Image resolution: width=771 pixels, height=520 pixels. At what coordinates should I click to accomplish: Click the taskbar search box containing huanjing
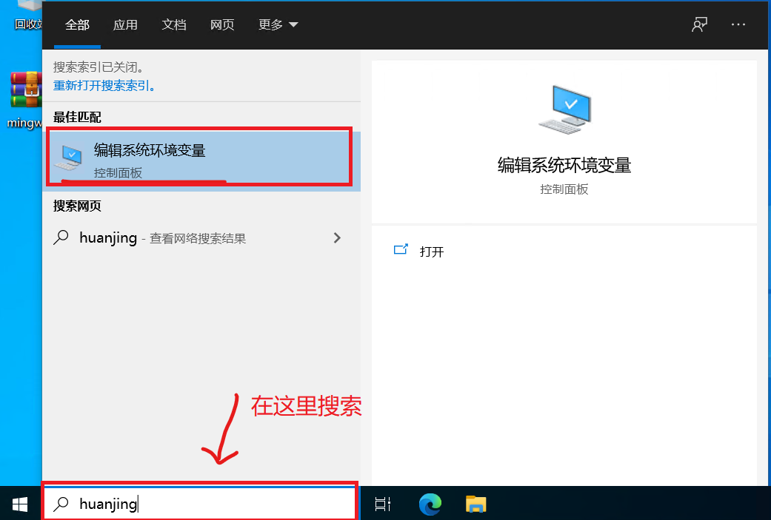coord(200,504)
